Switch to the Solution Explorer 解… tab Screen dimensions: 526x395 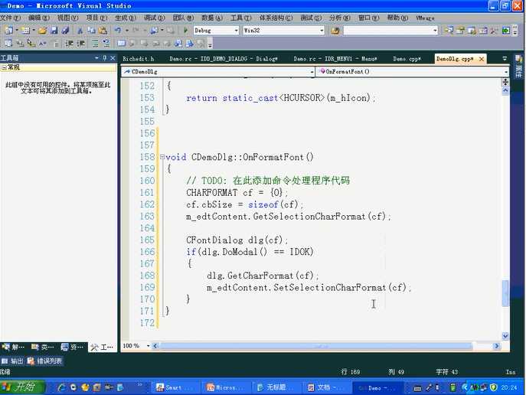click(14, 347)
